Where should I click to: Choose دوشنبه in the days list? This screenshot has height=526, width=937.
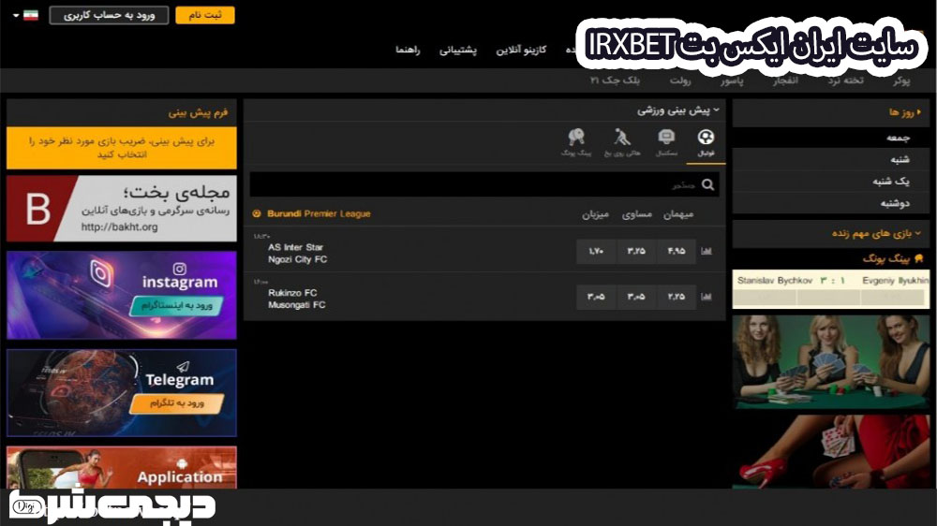pos(830,203)
